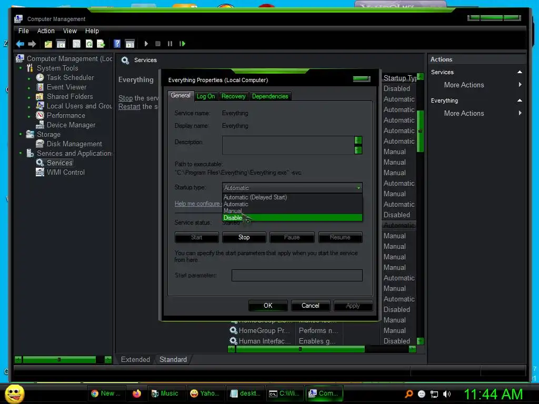Click the Start parameters input field

(297, 276)
